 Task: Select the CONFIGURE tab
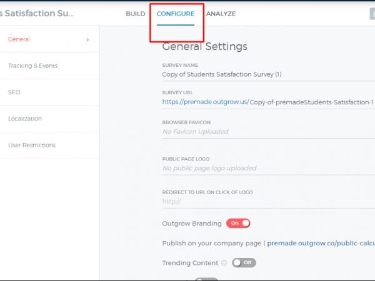coord(175,14)
